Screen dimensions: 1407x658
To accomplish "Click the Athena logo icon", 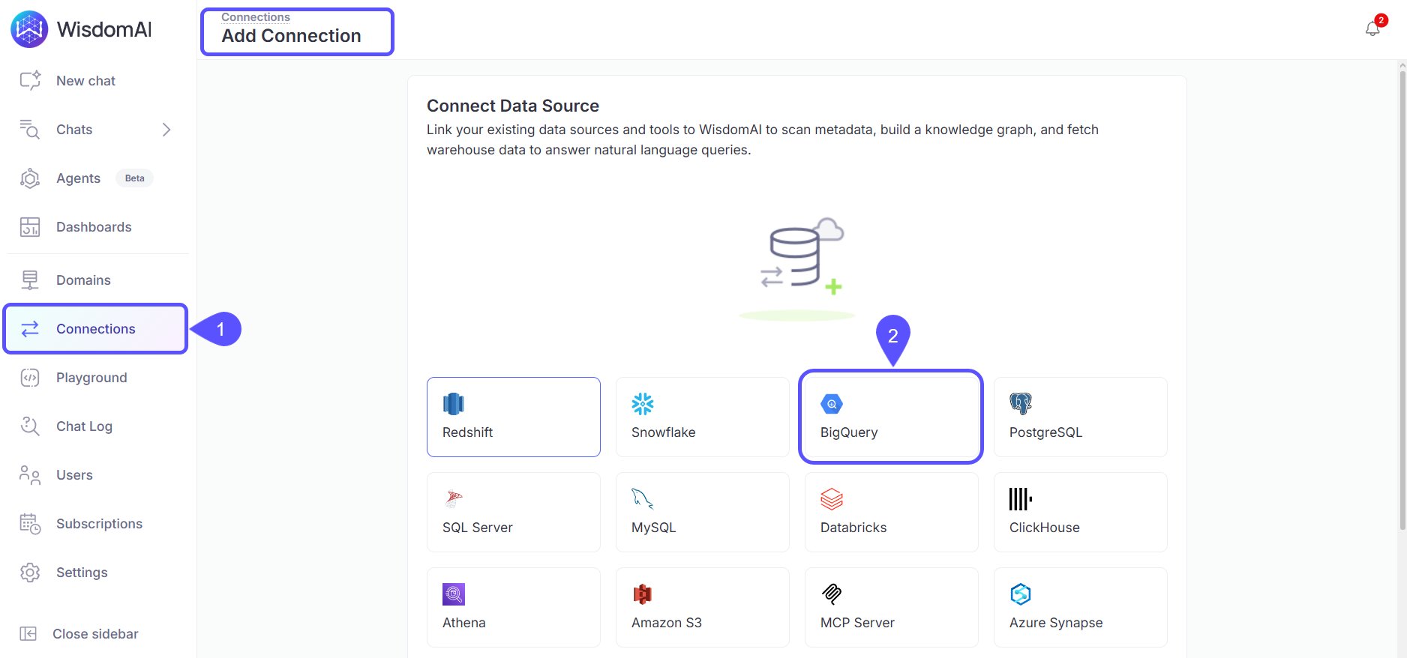I will [x=454, y=594].
